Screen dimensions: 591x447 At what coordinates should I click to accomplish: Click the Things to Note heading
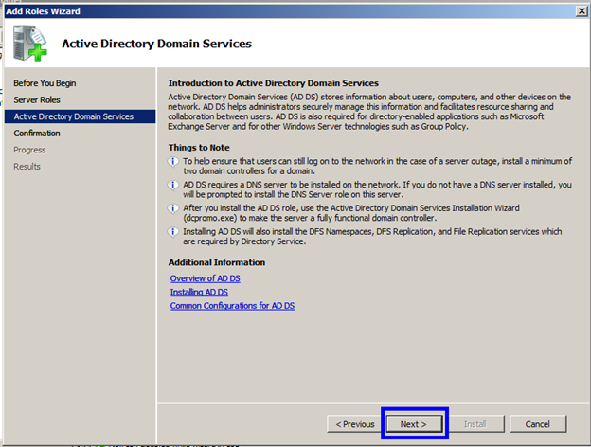click(x=199, y=148)
